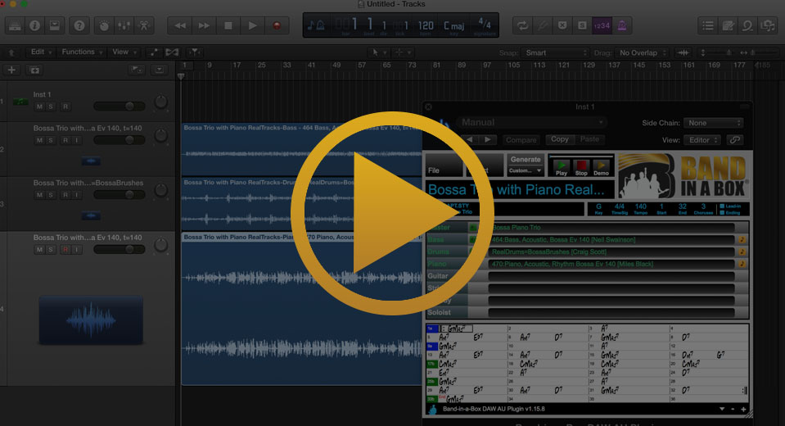785x426 pixels.
Task: Open the Manual preset dropdown in plugin
Action: click(530, 122)
